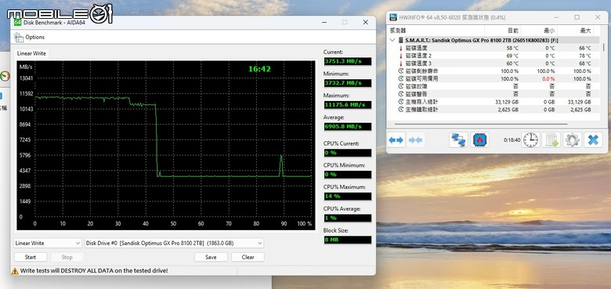The width and height of the screenshot is (611, 289).
Task: Open HWiNFO remote network connection icon
Action: [458, 140]
